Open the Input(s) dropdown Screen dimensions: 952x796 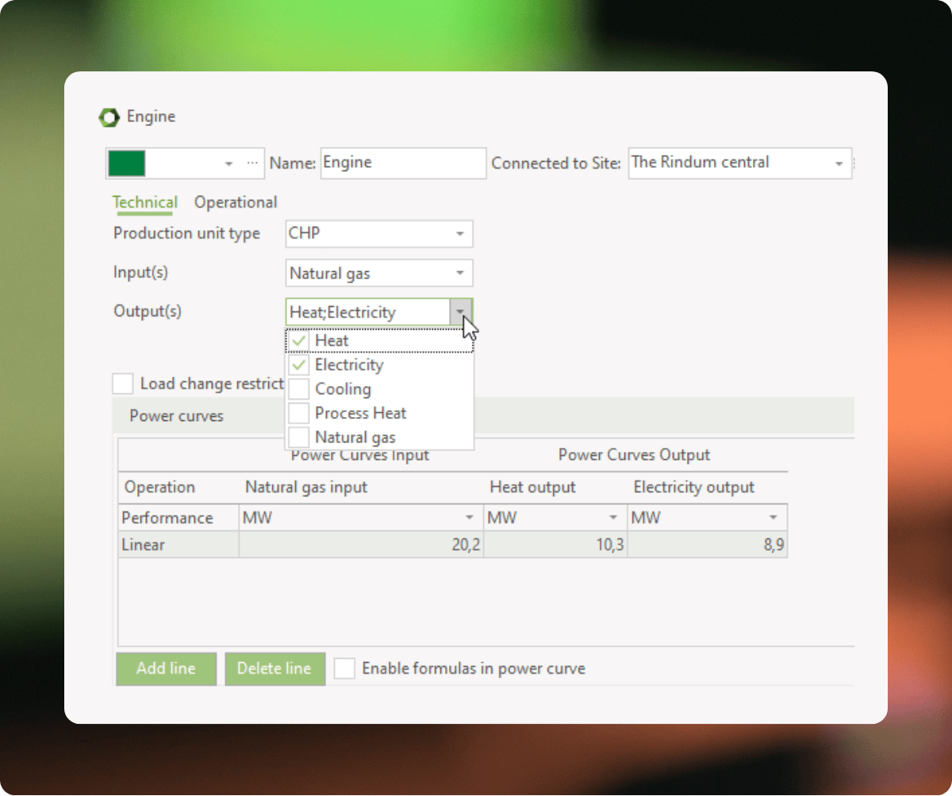pos(460,273)
